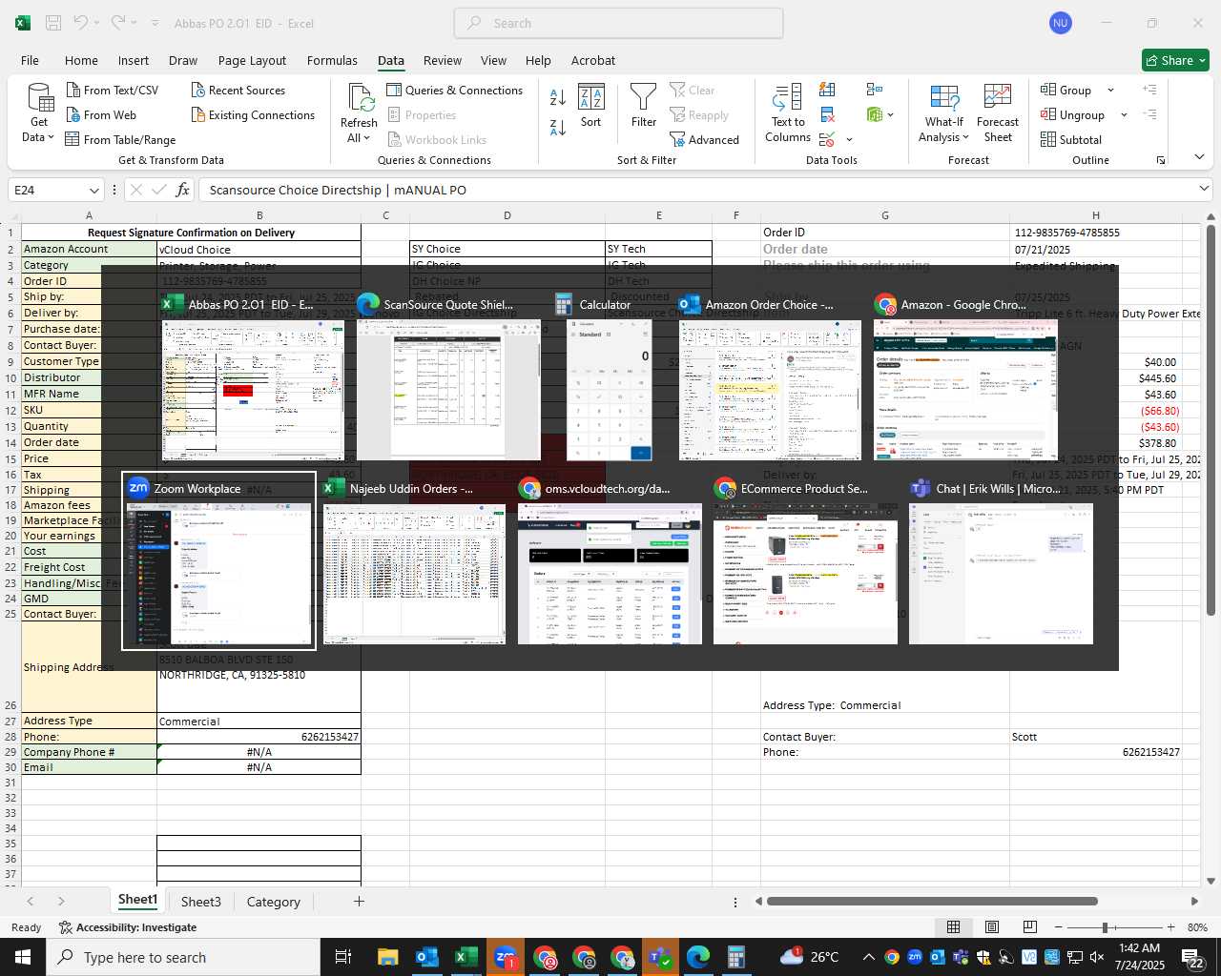The width and height of the screenshot is (1221, 976).
Task: Launch Text to Columns wizard
Action: click(788, 114)
